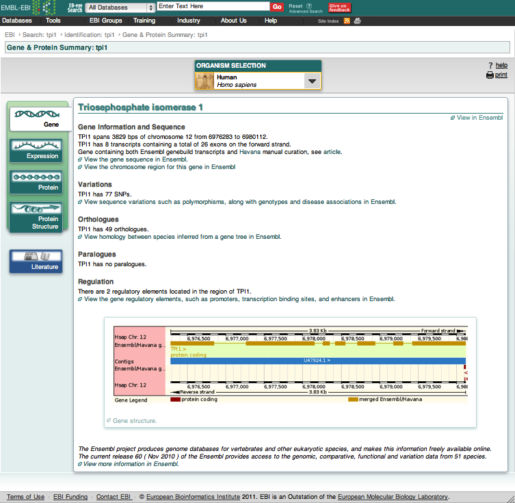This screenshot has width=515, height=503.
Task: Open the Tools menu
Action: point(53,21)
